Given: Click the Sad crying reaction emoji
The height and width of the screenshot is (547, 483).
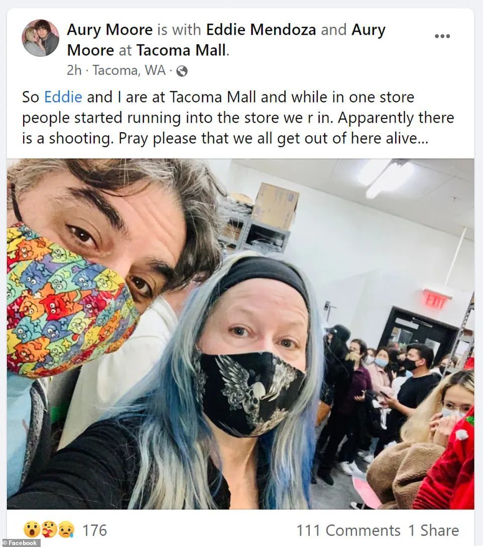Looking at the screenshot, I should [x=66, y=529].
